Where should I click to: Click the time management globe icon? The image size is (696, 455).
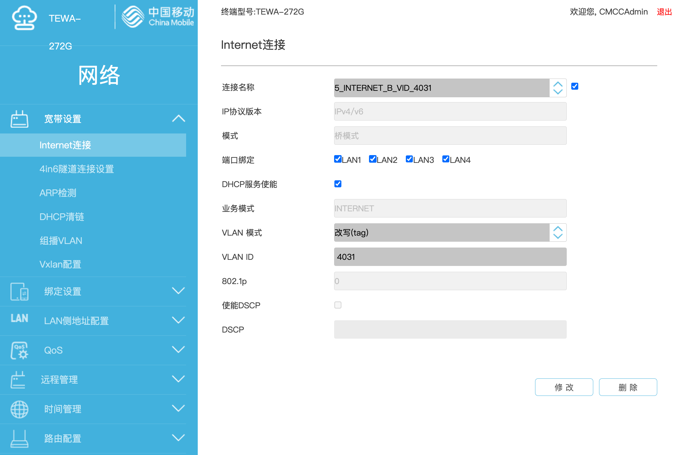coord(19,409)
